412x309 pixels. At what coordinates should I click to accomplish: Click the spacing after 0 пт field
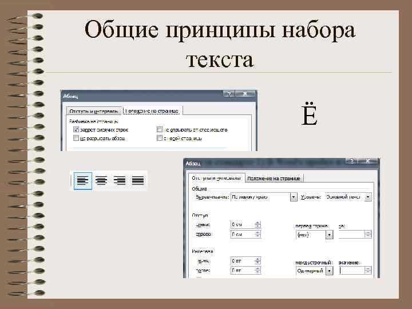tap(243, 270)
